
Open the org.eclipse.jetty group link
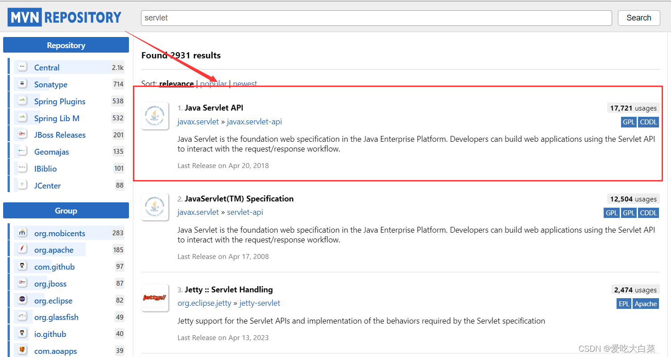pos(204,303)
